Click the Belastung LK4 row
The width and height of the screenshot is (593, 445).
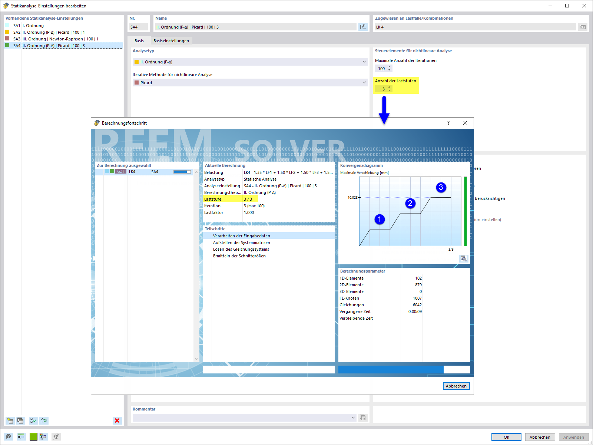[269, 172]
